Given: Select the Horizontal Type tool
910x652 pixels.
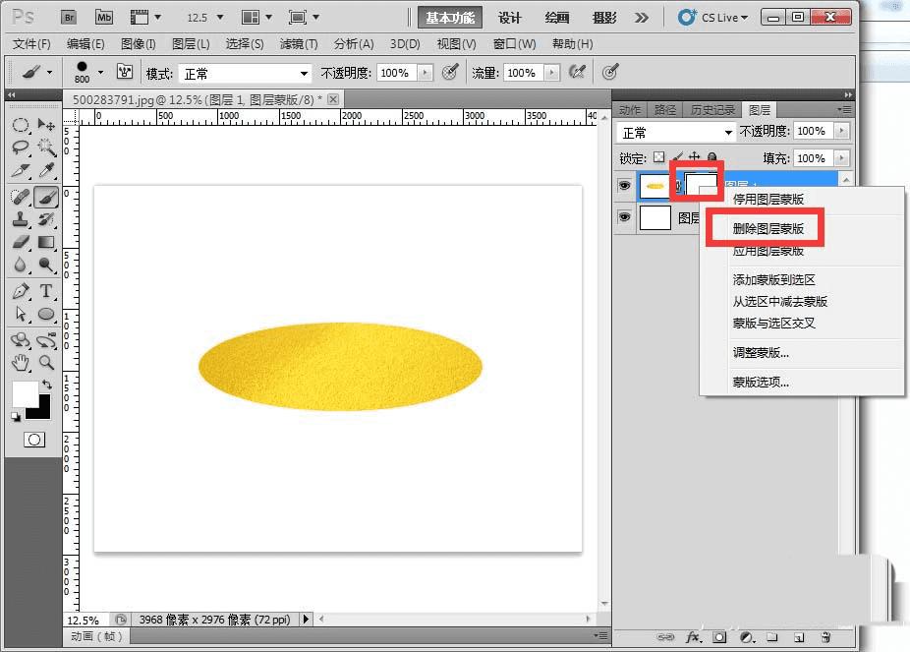Looking at the screenshot, I should (46, 291).
